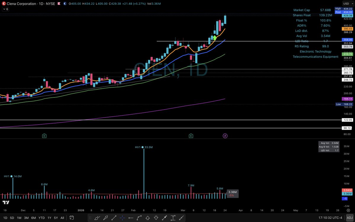
Task: Click the 8.6M volume bar label
Action: pyautogui.click(x=44, y=184)
